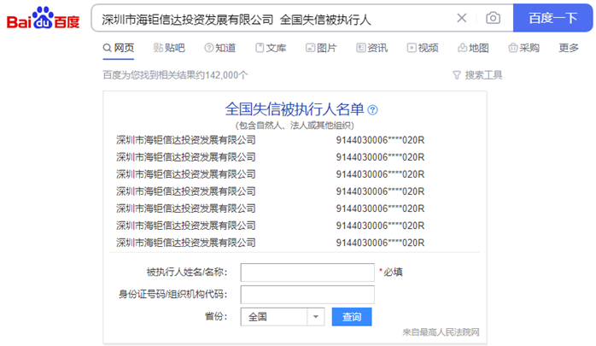
Task: Switch to the 图片 tab
Action: [x=321, y=48]
